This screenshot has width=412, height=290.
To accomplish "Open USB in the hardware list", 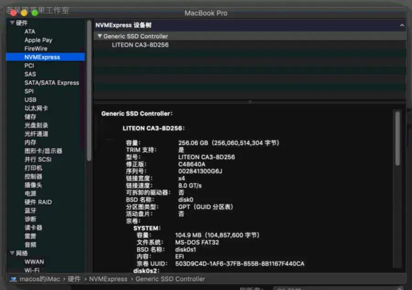I will pos(31,100).
